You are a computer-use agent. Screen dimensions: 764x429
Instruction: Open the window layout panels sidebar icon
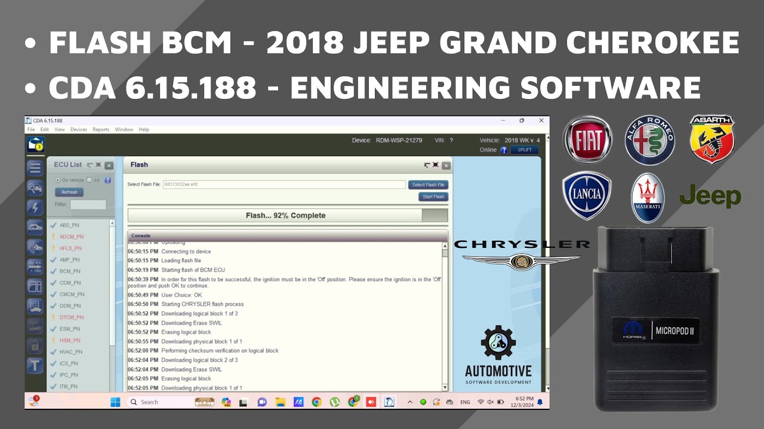click(x=35, y=286)
